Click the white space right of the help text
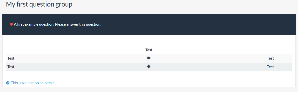298x92 pixels. [171, 83]
